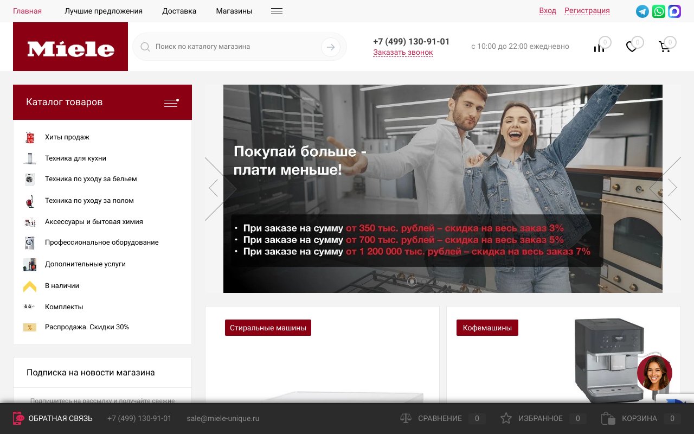Click the search submit arrow button
694x434 pixels.
331,47
